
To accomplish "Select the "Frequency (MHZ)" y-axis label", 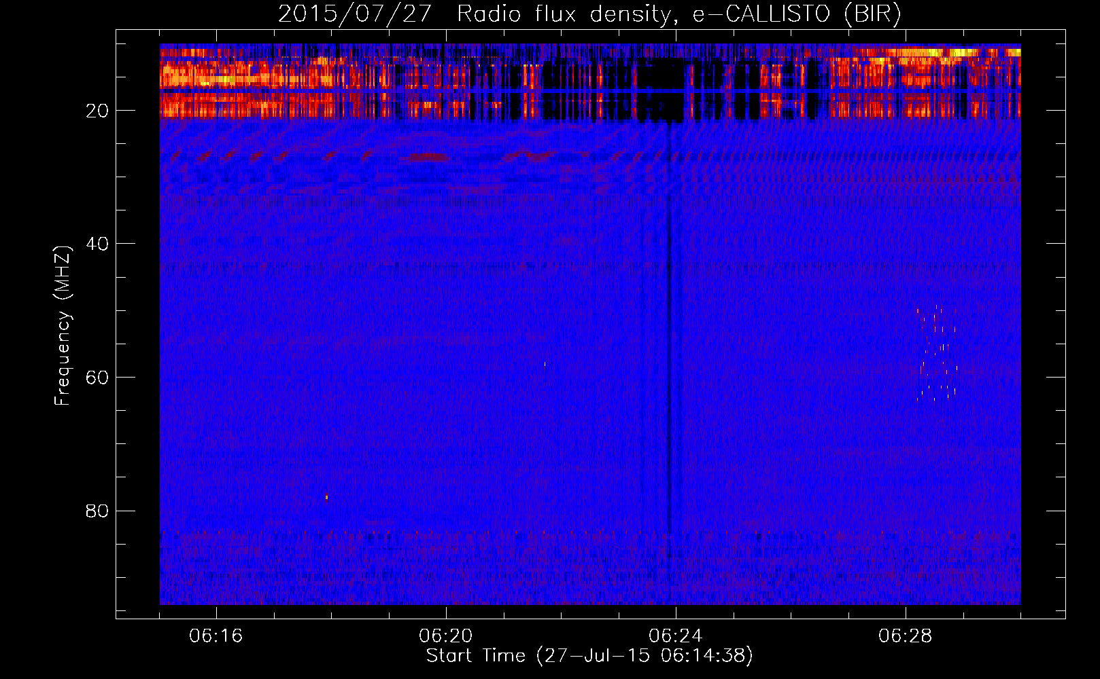I will tap(63, 326).
